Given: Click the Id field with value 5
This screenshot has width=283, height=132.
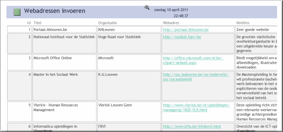Looking at the screenshot, I should click(20, 112).
